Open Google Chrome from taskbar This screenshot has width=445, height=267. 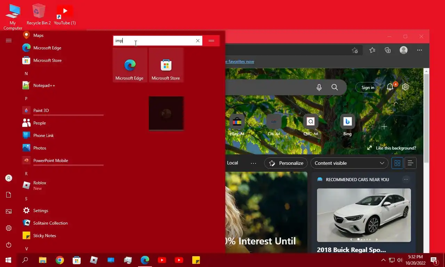[x=60, y=260]
